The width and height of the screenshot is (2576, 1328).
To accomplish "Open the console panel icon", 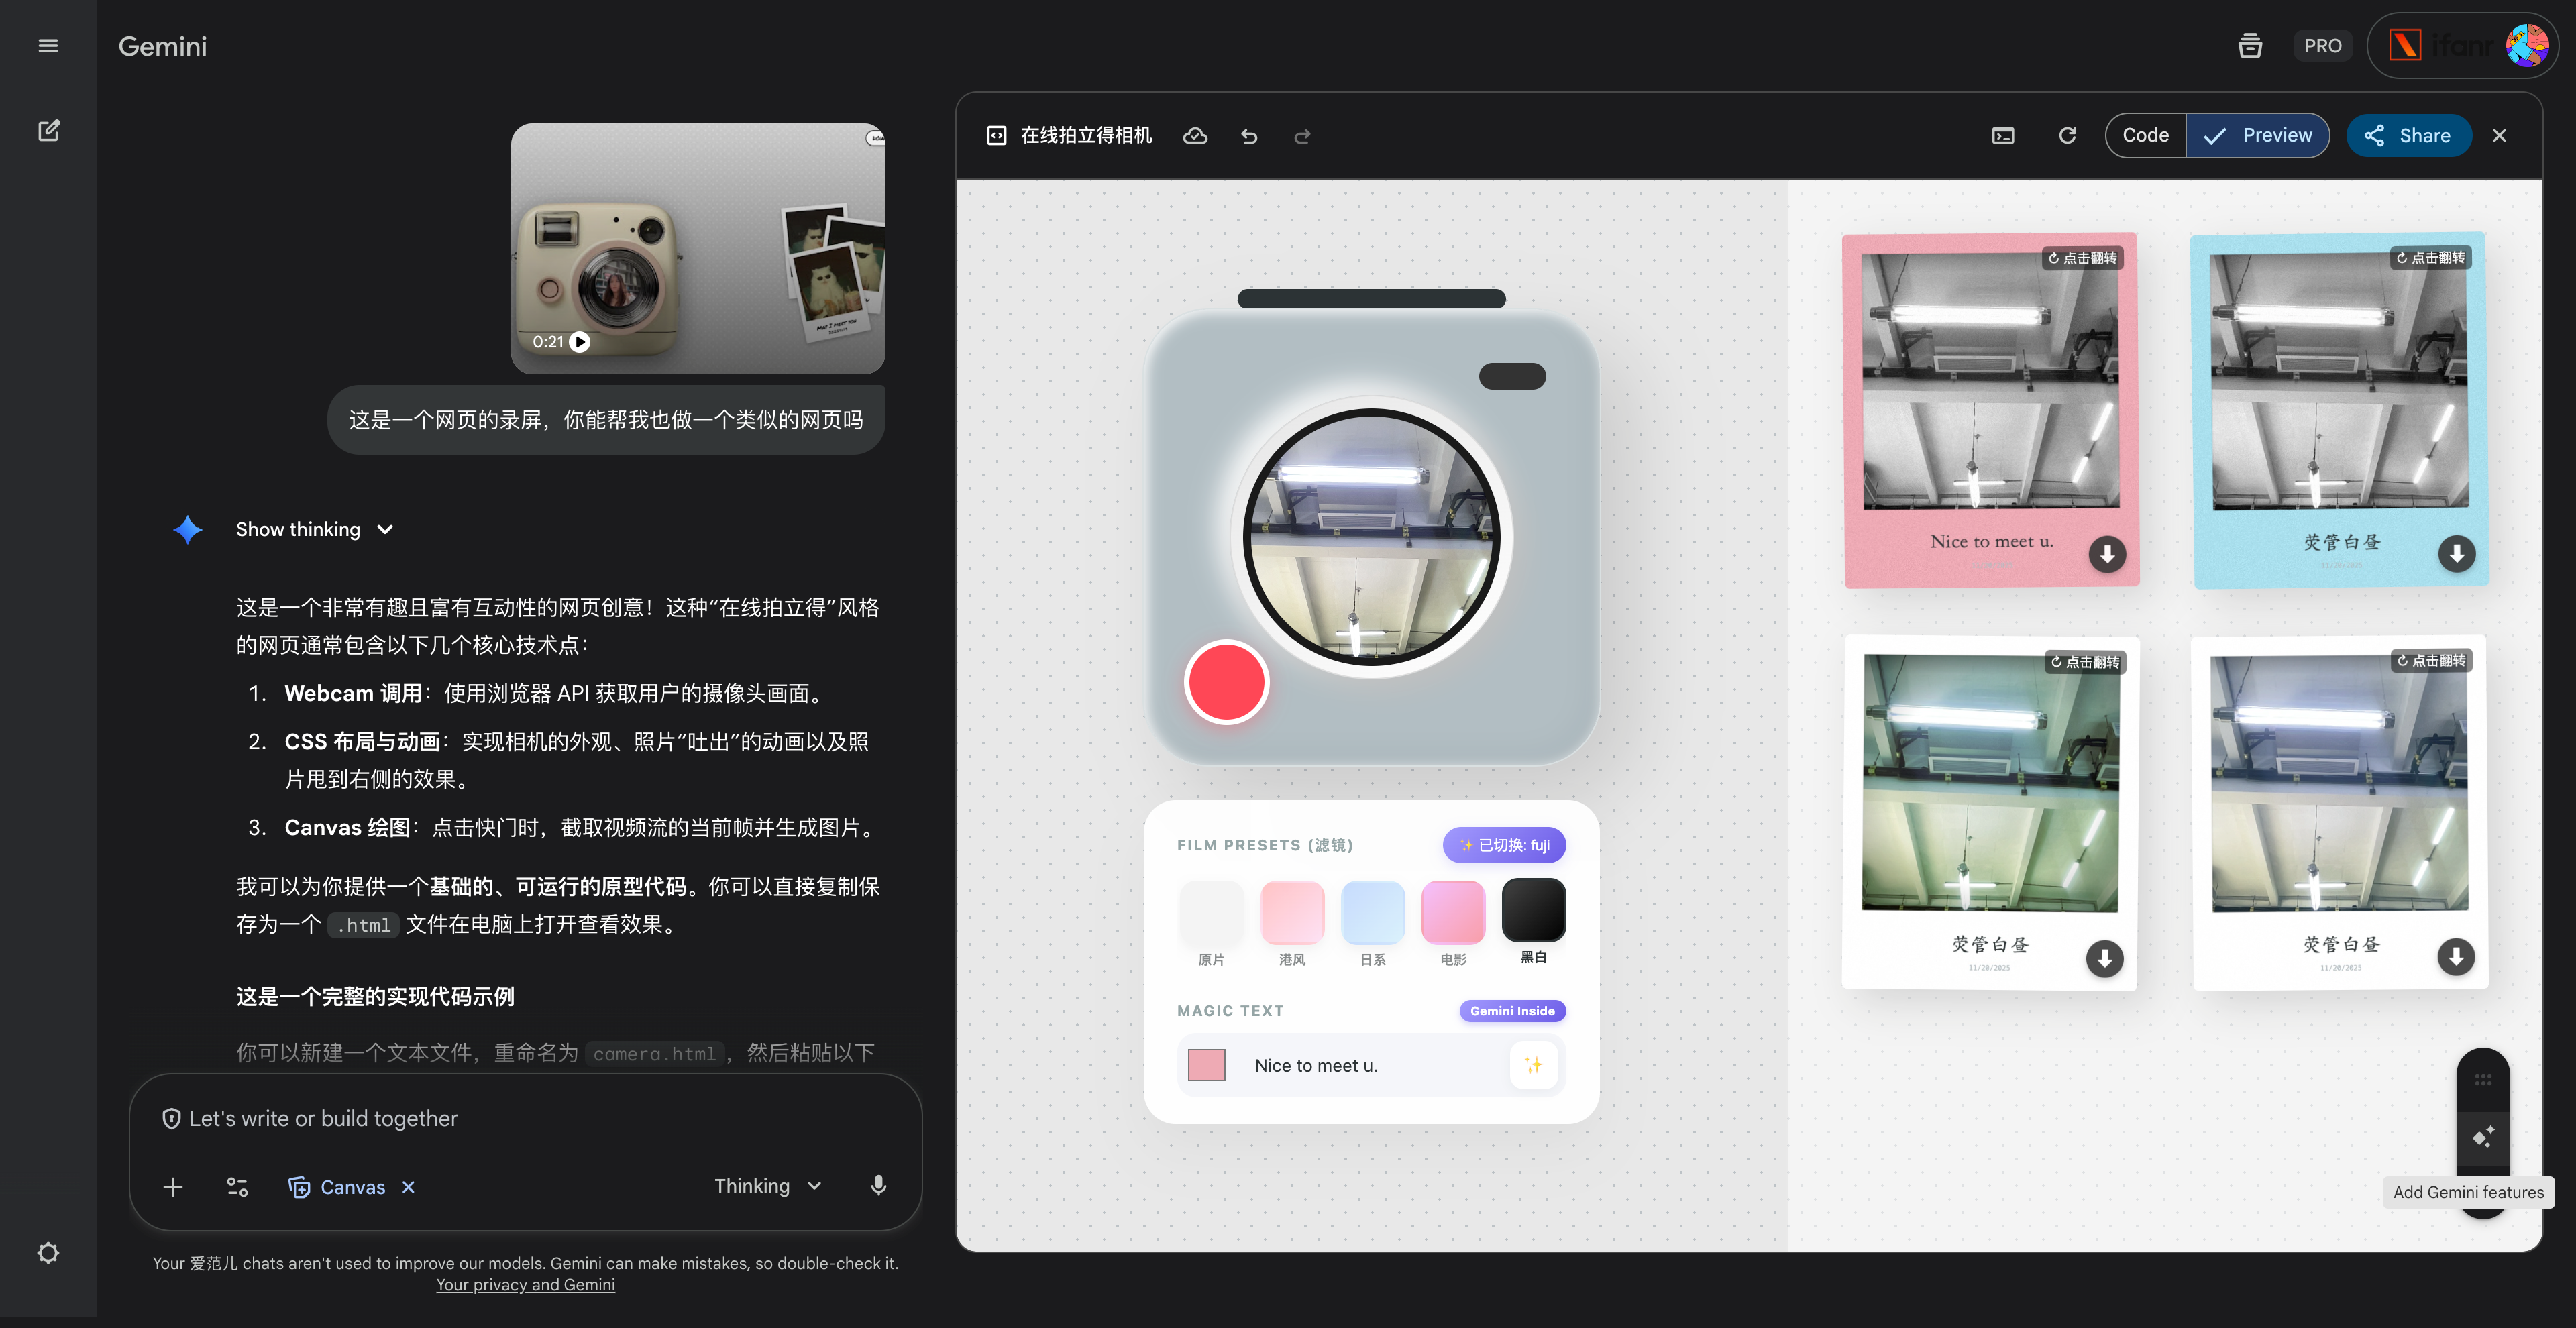I will click(2003, 136).
